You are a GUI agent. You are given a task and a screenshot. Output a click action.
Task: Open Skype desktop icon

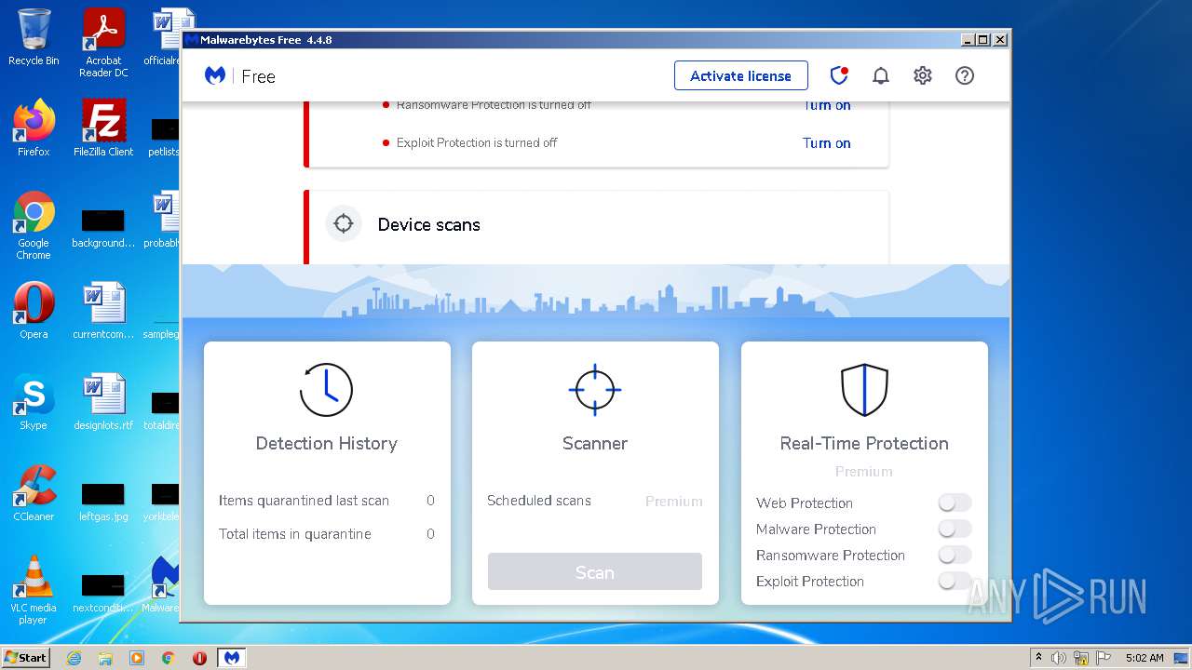[x=34, y=402]
